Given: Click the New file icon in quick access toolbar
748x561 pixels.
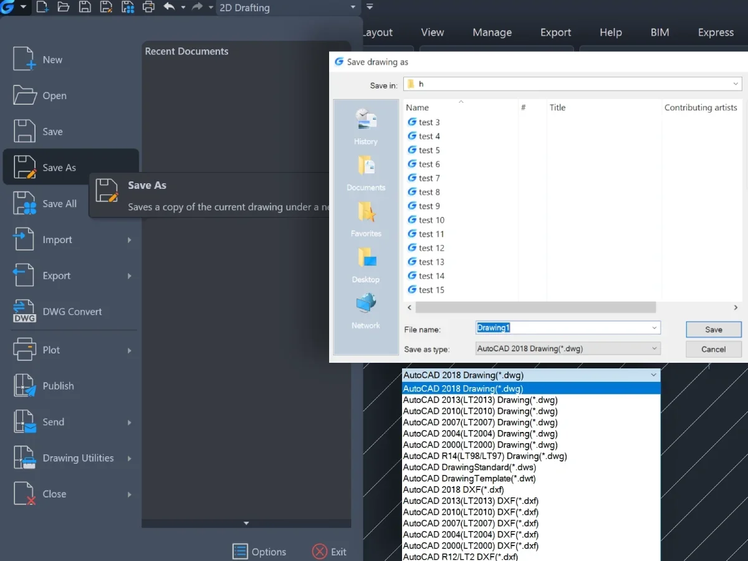Looking at the screenshot, I should [x=42, y=7].
